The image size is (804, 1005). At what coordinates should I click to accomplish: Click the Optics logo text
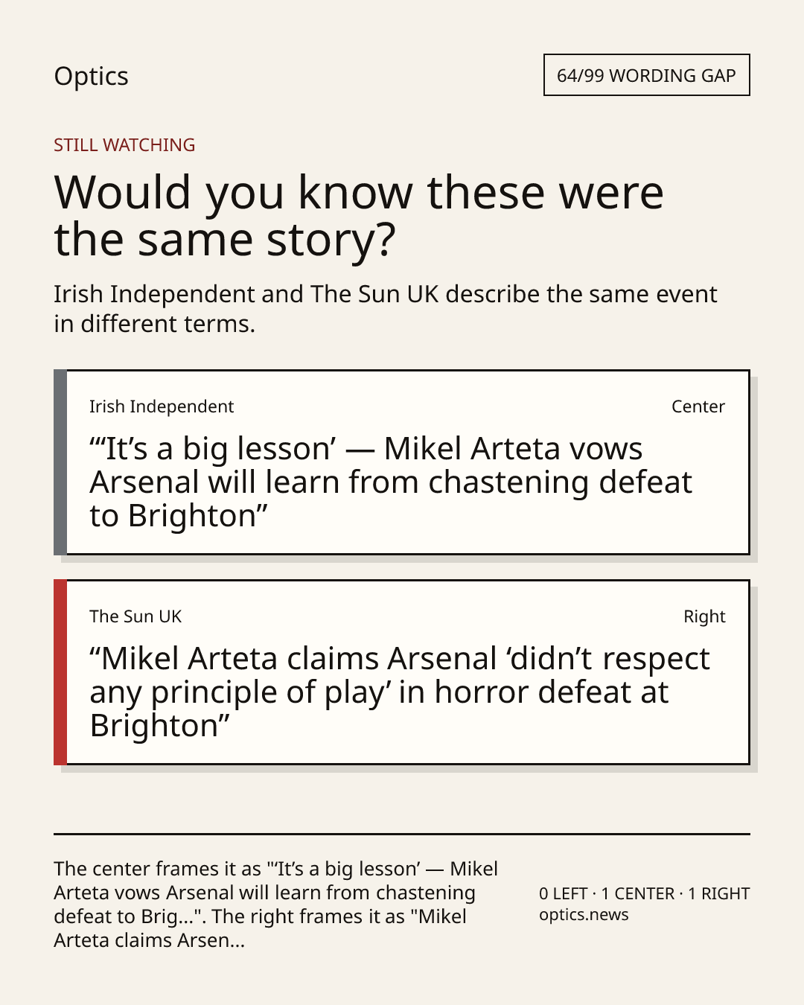tap(91, 77)
